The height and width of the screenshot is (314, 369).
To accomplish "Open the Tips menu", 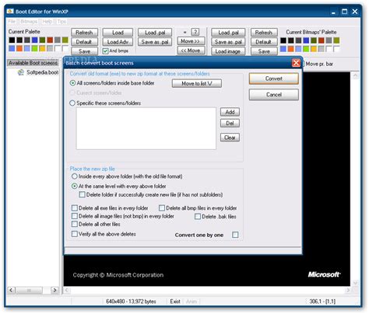I will [x=61, y=22].
